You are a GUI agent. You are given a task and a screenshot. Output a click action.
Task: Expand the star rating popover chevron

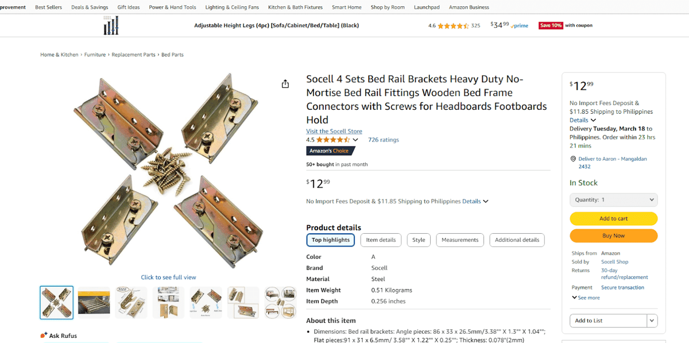[355, 140]
